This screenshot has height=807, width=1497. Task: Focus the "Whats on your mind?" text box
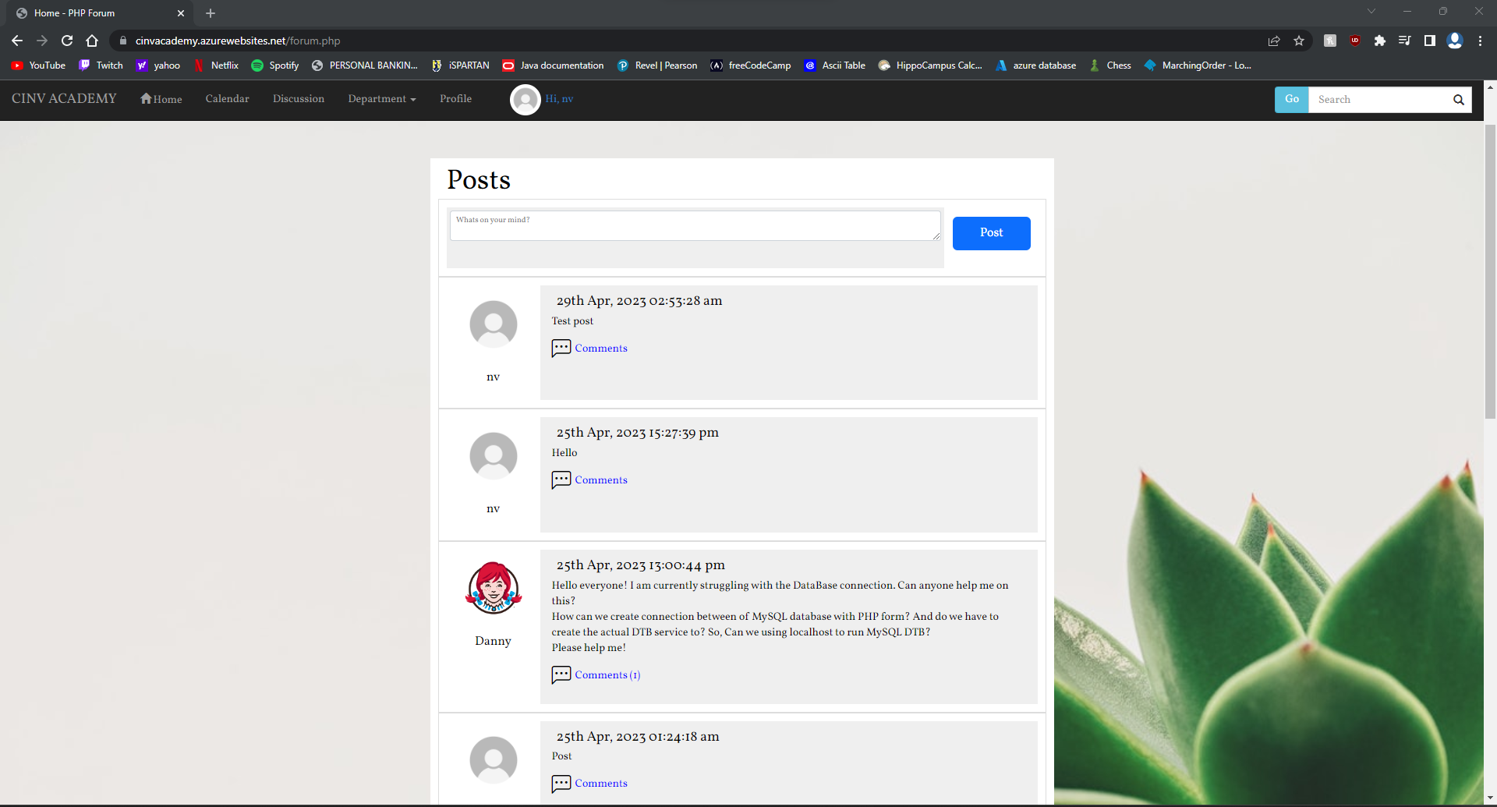click(x=695, y=225)
